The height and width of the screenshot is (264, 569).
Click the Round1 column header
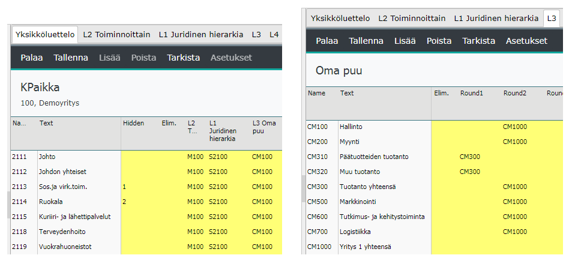tap(471, 93)
